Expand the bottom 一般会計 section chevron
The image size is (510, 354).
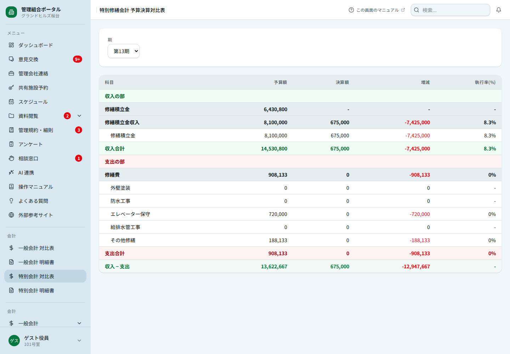79,323
